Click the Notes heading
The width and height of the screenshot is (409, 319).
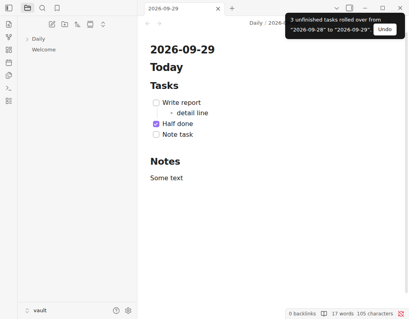(x=165, y=161)
